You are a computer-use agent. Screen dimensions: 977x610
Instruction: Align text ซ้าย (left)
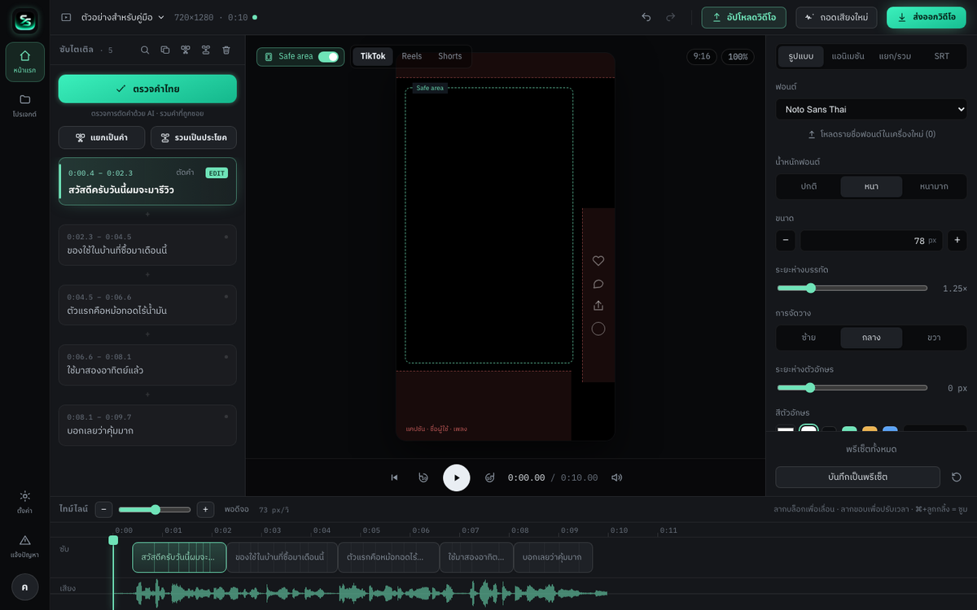coord(808,338)
